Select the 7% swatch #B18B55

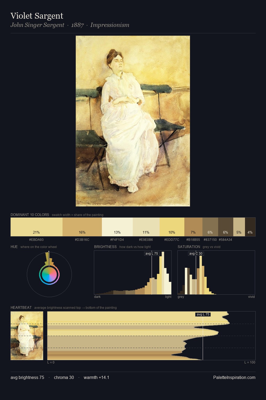point(193,227)
